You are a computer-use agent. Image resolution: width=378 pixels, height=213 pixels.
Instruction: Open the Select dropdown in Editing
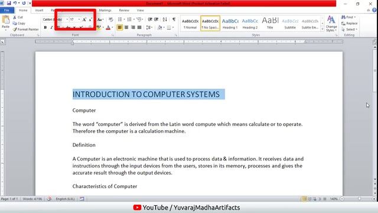coord(350,30)
